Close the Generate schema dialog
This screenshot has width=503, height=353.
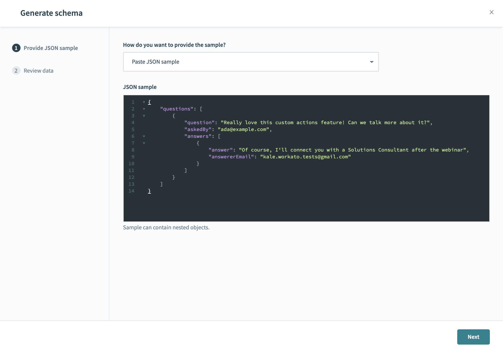tap(491, 12)
